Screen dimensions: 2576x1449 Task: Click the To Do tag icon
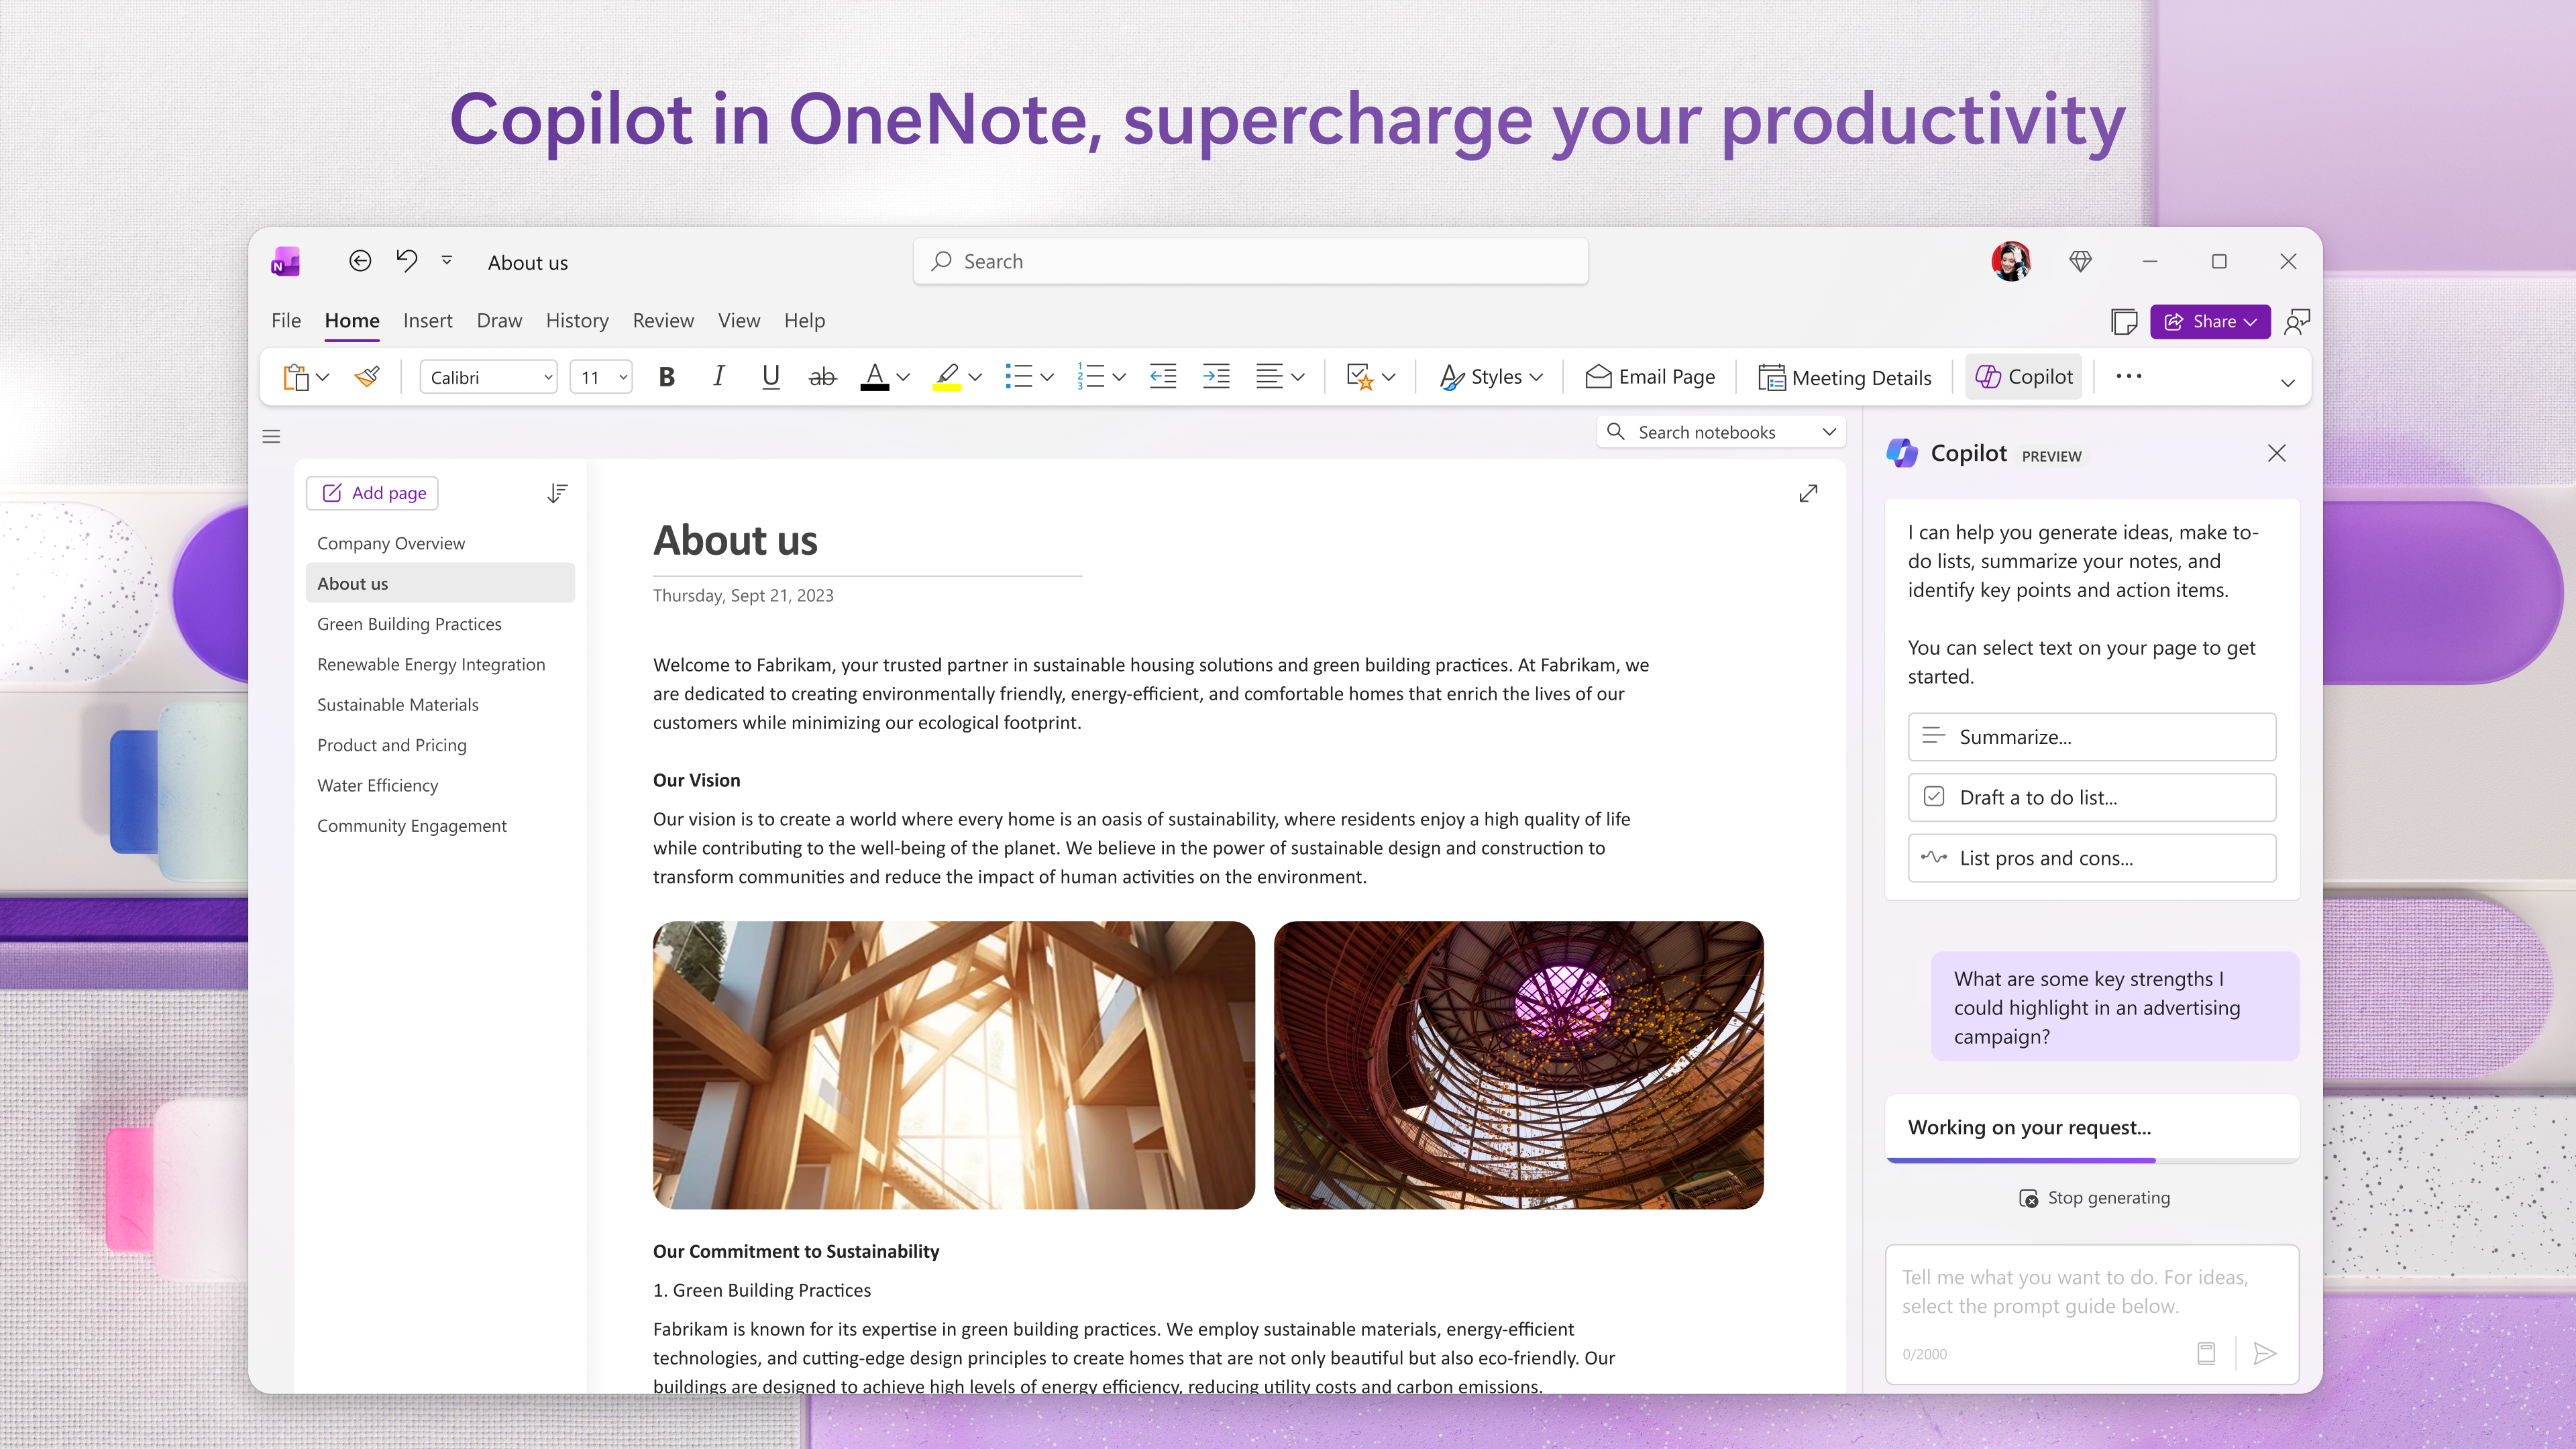(x=1359, y=377)
